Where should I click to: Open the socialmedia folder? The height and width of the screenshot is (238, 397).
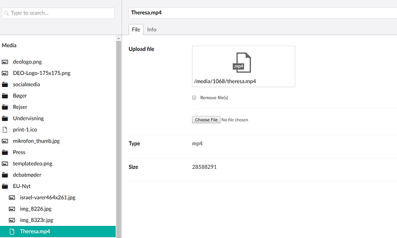coord(26,84)
